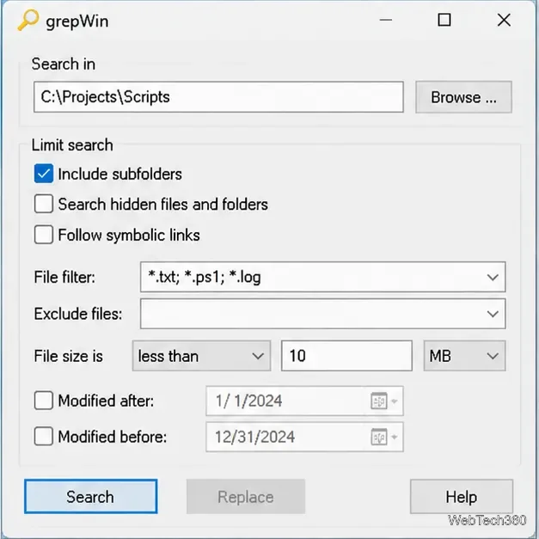
Task: Open the MB size unit dropdown
Action: 464,356
